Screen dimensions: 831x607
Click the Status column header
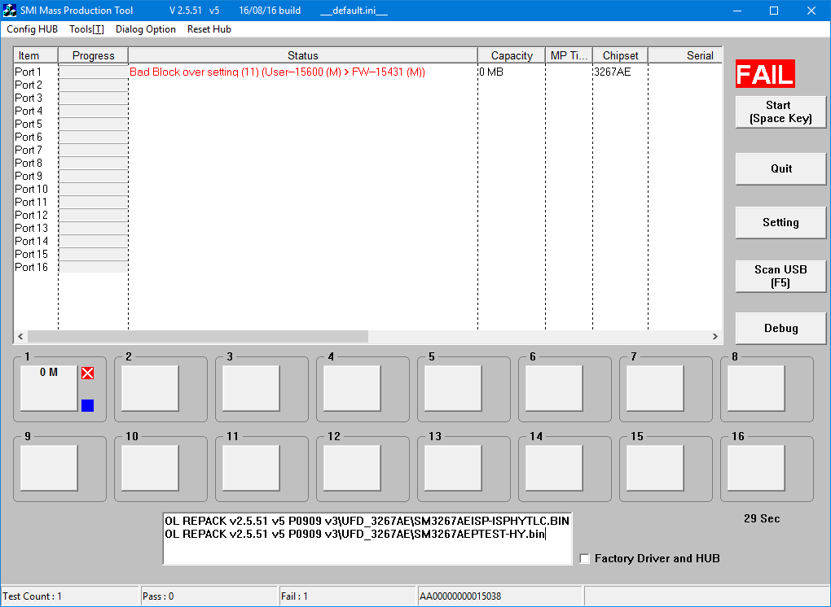pyautogui.click(x=302, y=55)
